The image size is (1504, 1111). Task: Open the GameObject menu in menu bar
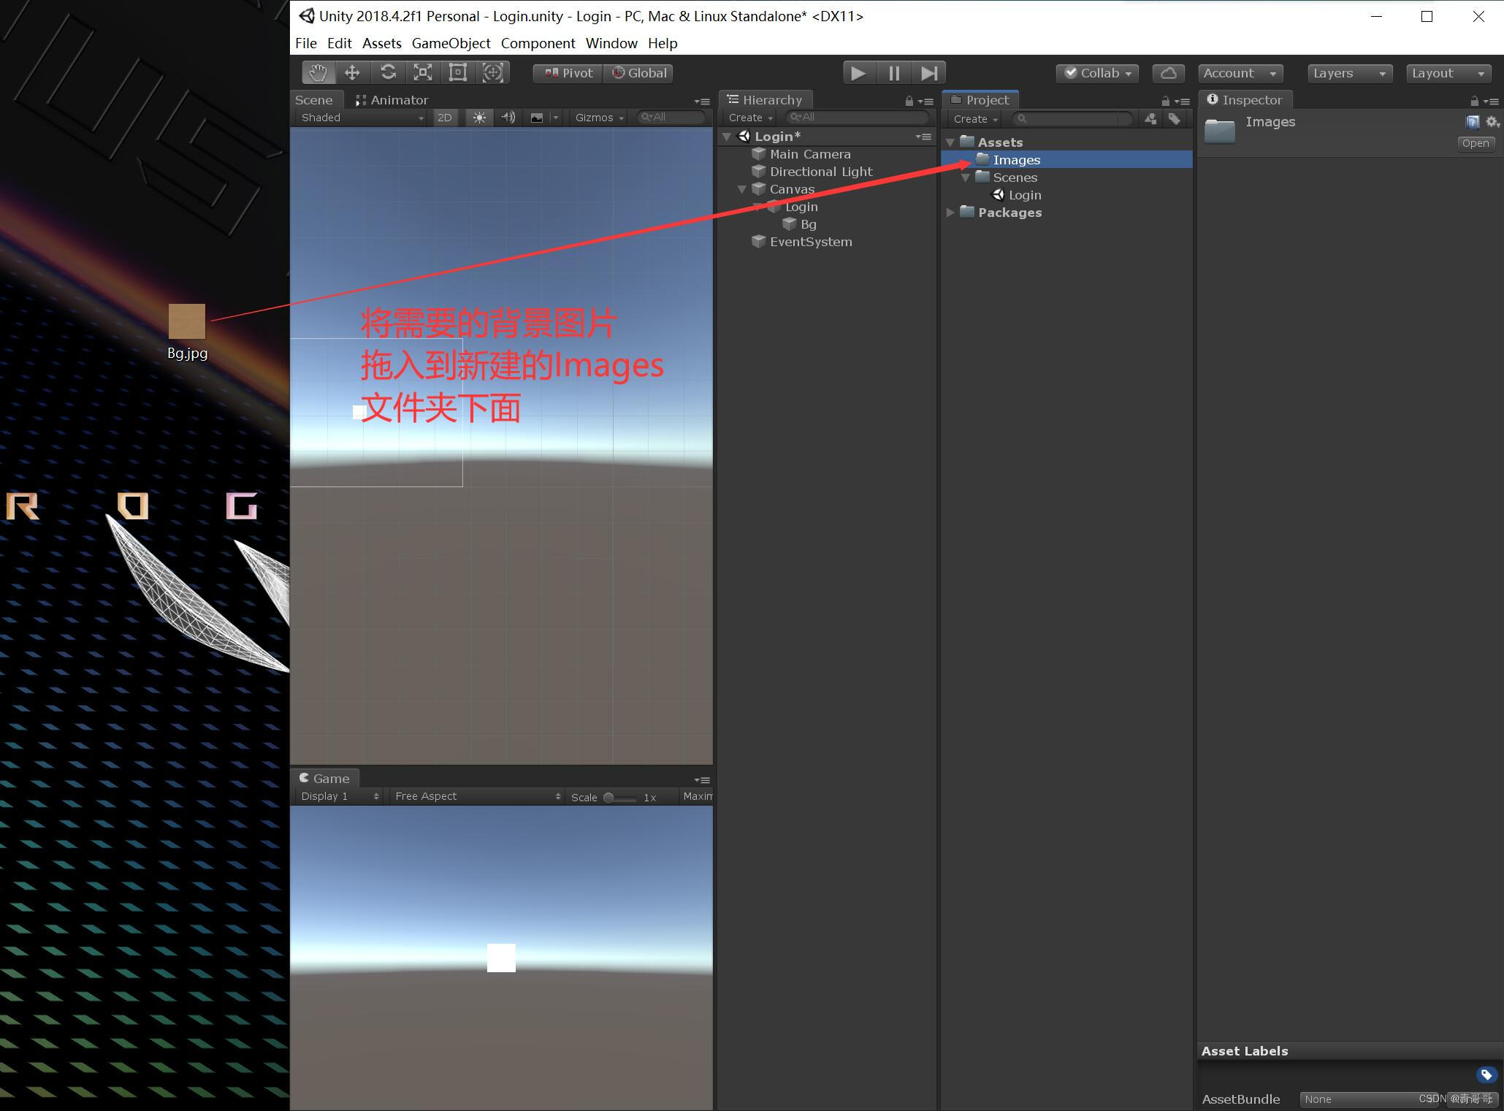451,42
